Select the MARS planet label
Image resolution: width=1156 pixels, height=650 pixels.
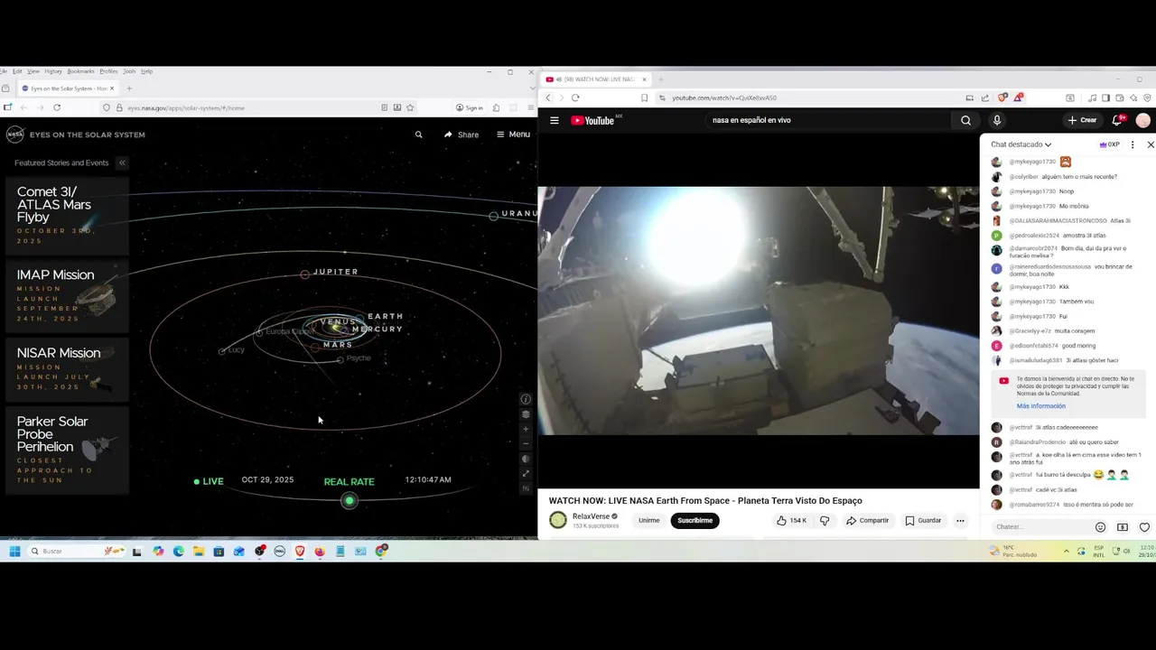(338, 345)
